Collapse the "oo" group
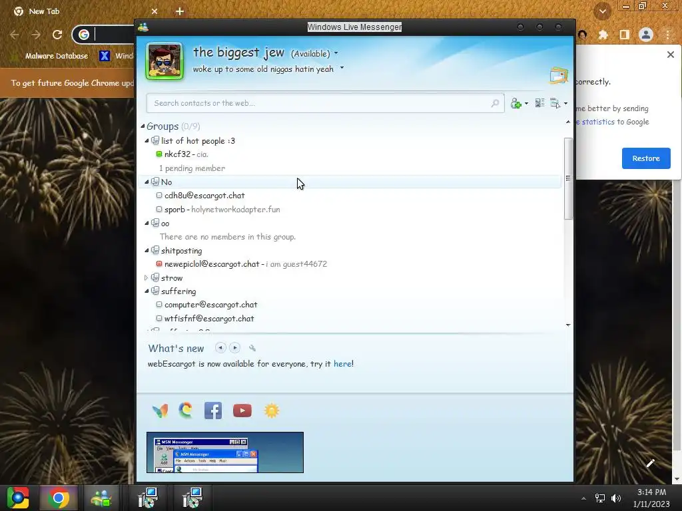This screenshot has height=511, width=682. click(147, 224)
